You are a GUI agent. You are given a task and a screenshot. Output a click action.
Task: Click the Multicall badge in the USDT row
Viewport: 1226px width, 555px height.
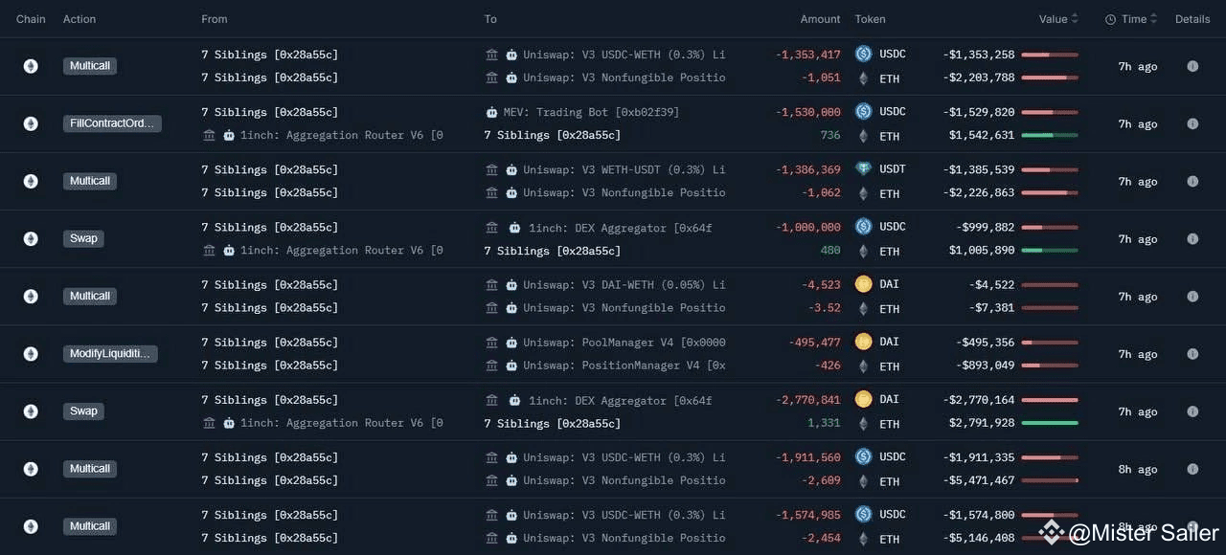[90, 181]
